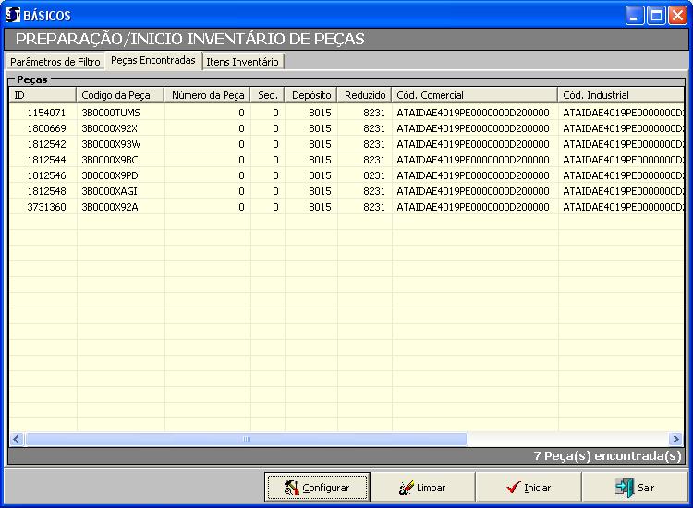Viewport: 693px width, 508px height.
Task: Click the BÁSICOS title bar app icon
Action: click(x=13, y=15)
